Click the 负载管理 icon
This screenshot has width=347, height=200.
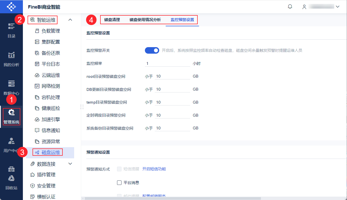[x=37, y=31]
